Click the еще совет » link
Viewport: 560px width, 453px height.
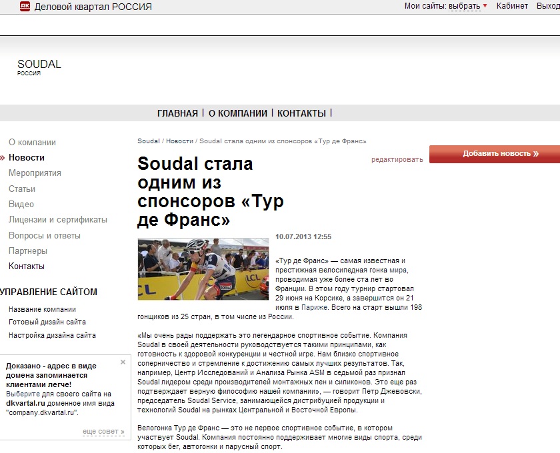pyautogui.click(x=103, y=431)
